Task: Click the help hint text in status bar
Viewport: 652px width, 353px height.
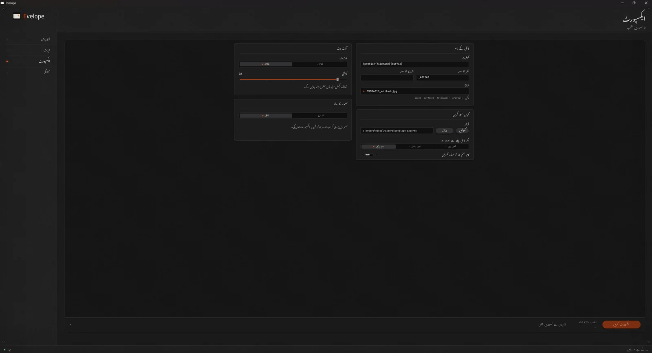Action: 637,349
